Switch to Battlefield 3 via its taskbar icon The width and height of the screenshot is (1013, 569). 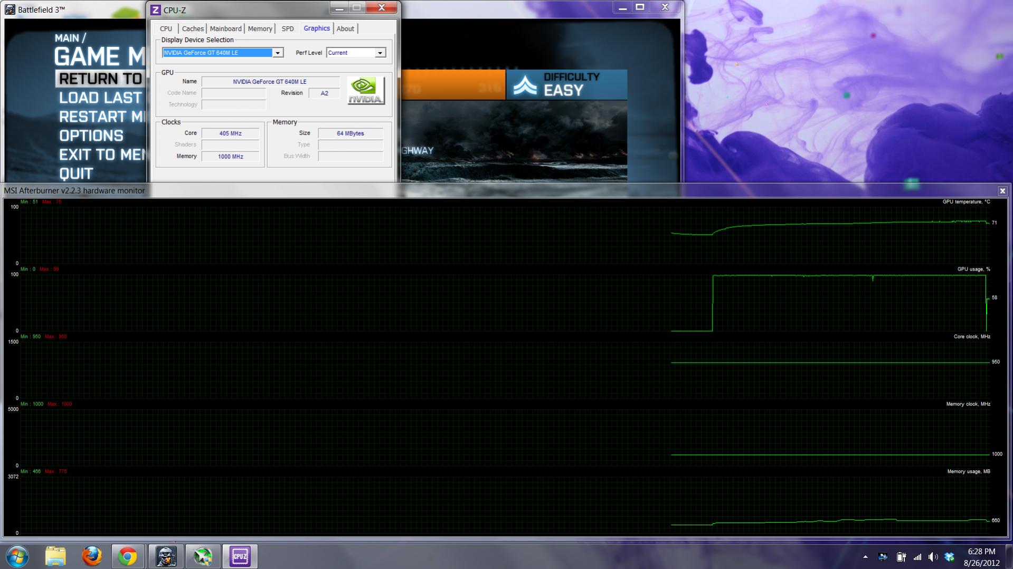pos(166,556)
